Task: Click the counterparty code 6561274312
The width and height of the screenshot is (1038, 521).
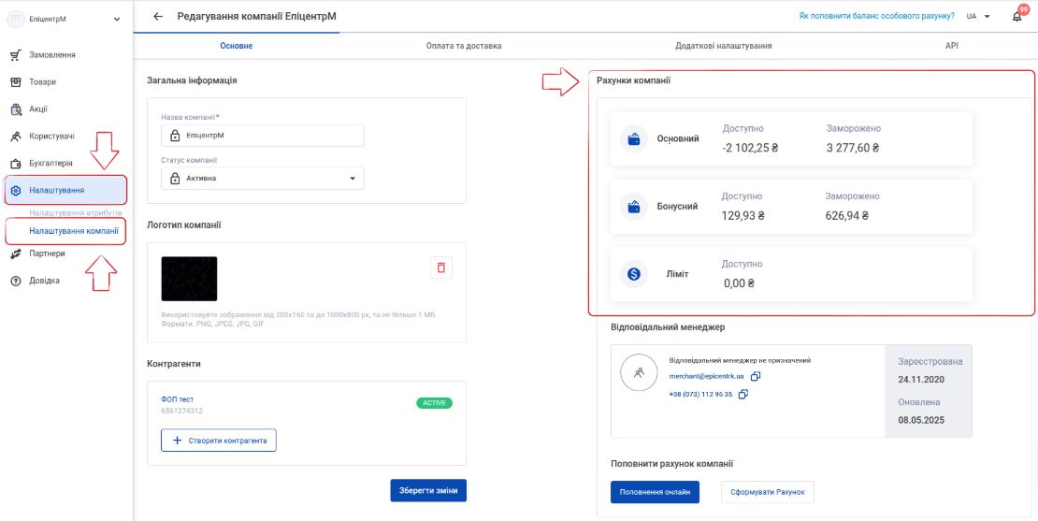Action: pyautogui.click(x=181, y=412)
